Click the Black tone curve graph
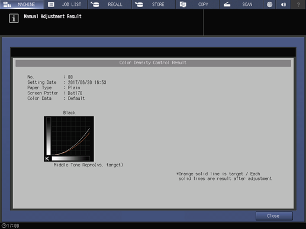The image size is (306, 229). pyautogui.click(x=69, y=139)
